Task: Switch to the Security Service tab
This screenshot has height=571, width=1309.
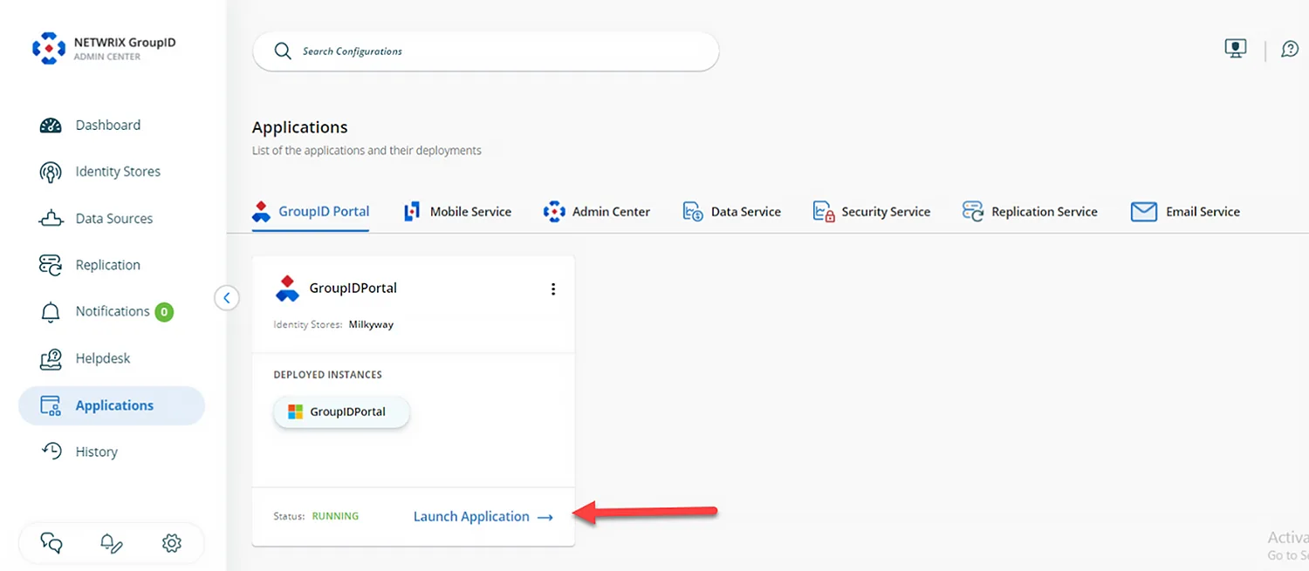Action: (872, 212)
